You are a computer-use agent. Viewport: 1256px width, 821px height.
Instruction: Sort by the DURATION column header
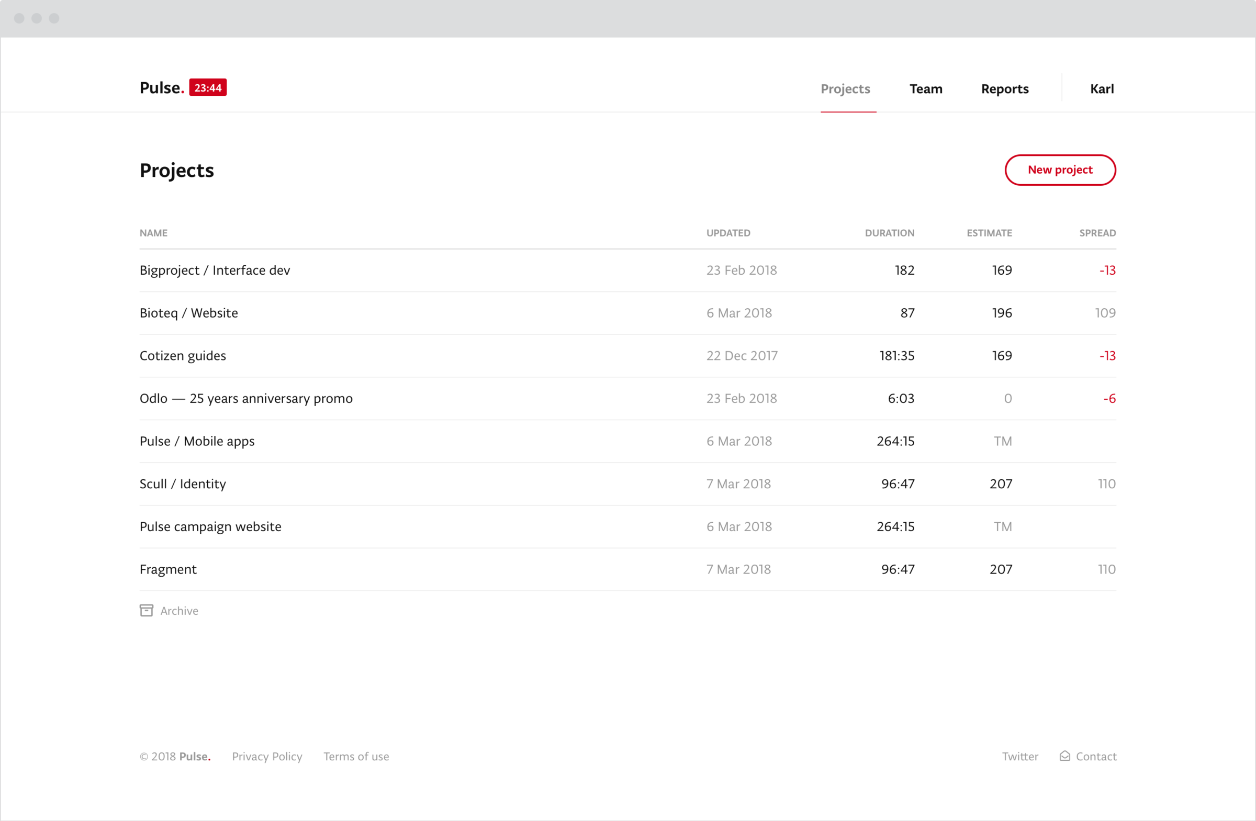[889, 233]
